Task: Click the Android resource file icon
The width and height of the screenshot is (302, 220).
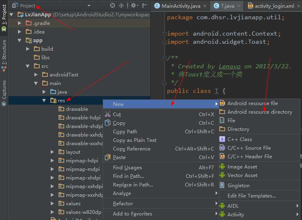Action: click(x=222, y=103)
